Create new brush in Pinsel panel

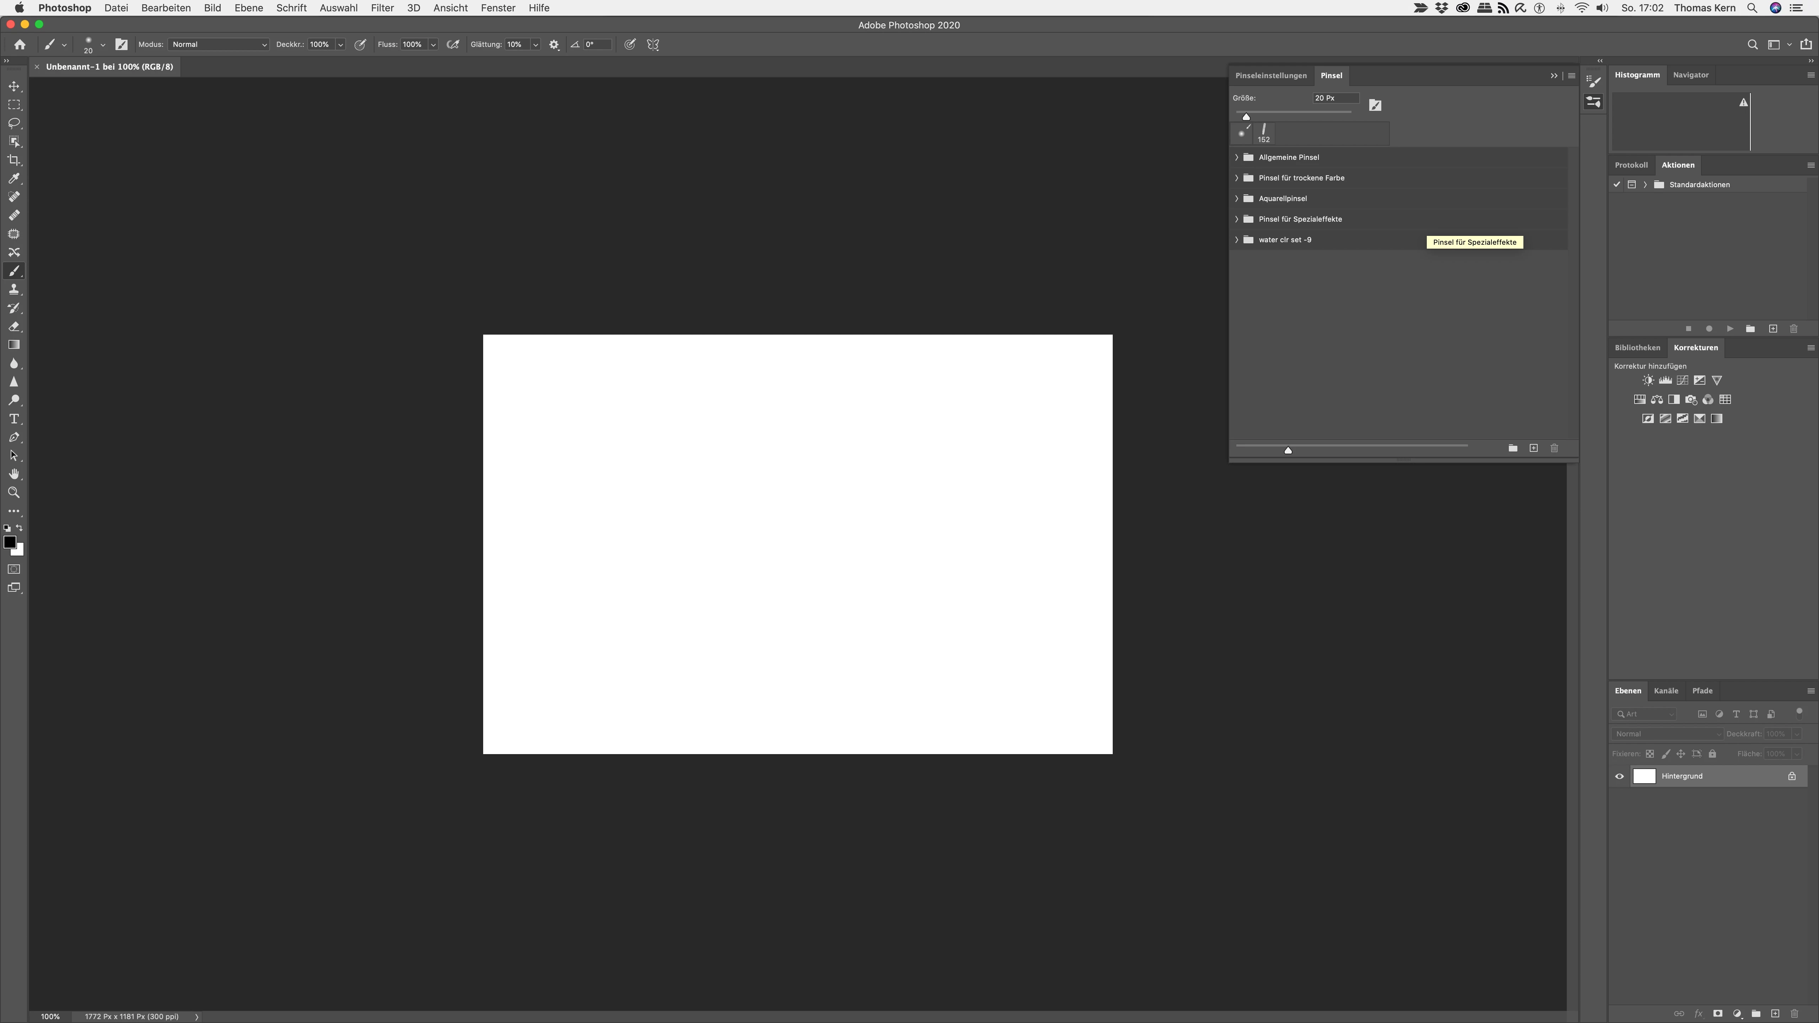[x=1533, y=448]
